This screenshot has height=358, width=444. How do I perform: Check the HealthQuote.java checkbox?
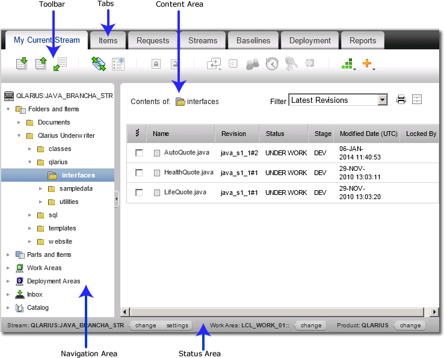click(139, 173)
